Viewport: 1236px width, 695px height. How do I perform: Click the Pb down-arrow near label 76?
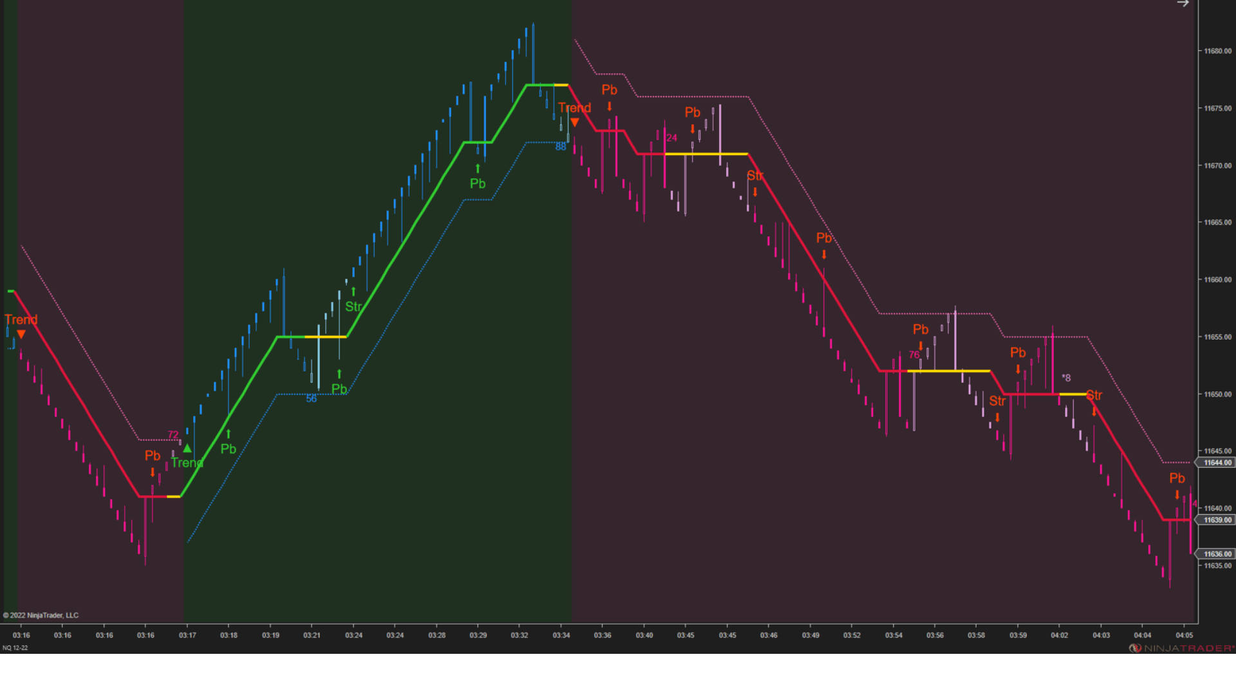921,346
